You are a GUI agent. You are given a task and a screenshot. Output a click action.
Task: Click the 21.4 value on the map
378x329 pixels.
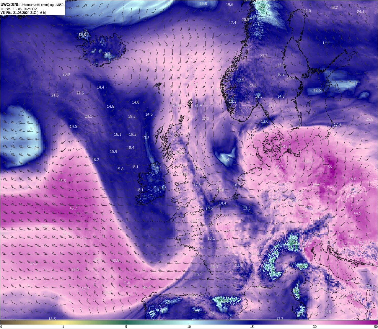click(x=198, y=105)
